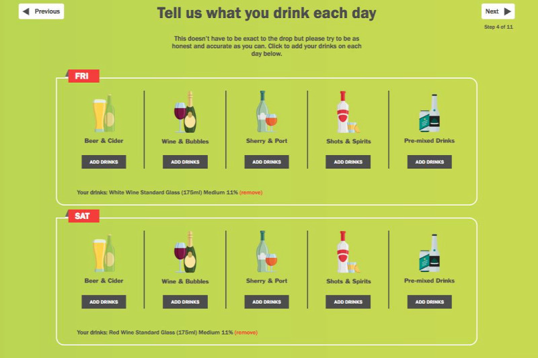
Task: Add drinks under Friday's Shots & Spirits
Action: (x=348, y=162)
